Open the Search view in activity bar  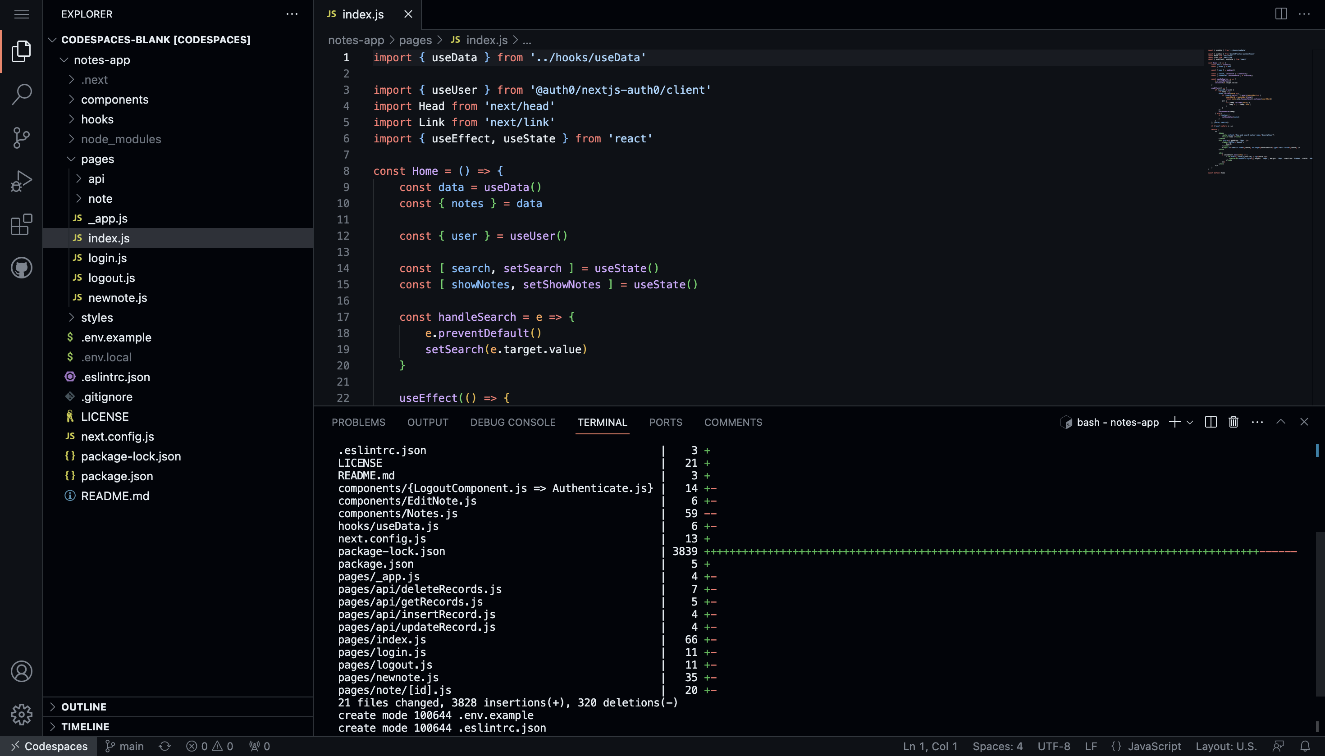tap(21, 95)
